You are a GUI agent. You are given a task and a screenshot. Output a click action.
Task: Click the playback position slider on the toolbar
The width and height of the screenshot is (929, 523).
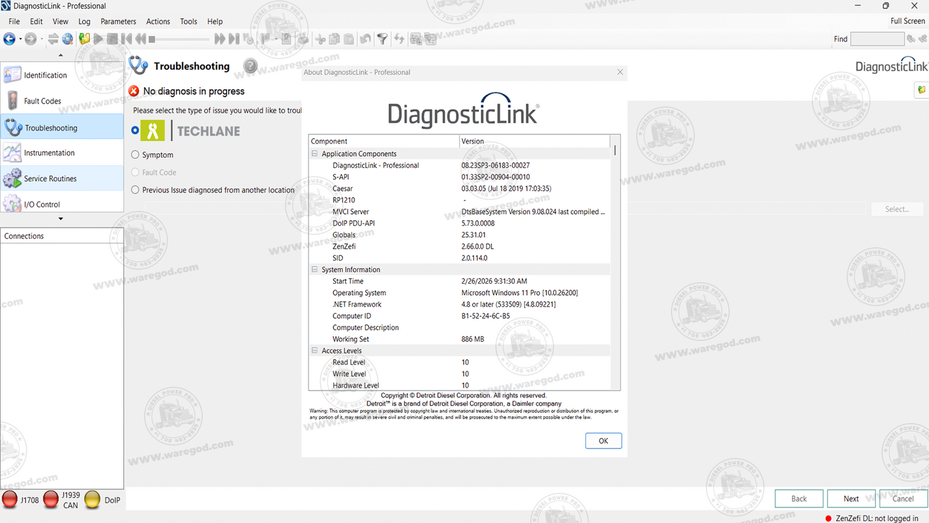[182, 39]
